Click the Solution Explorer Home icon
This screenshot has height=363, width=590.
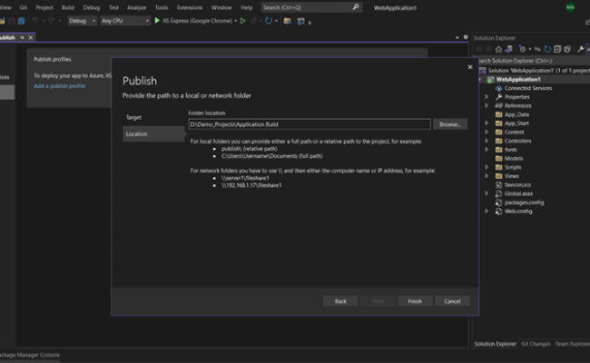click(498, 49)
